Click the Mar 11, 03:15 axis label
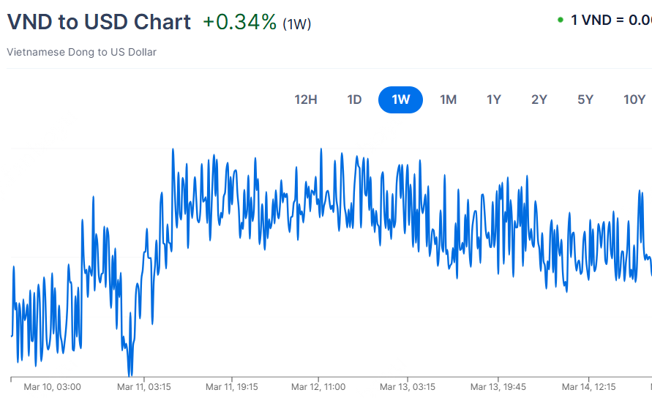652x398 pixels. 144,386
